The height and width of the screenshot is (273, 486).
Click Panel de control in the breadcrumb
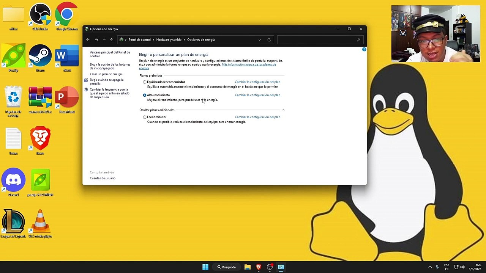click(140, 40)
